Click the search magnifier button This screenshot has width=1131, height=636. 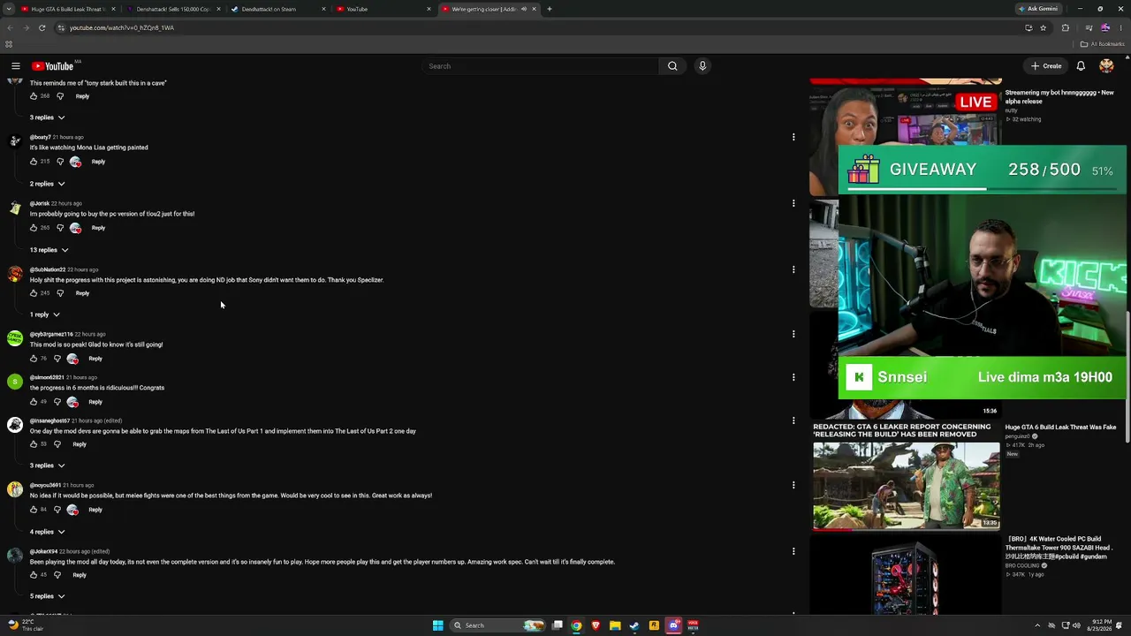click(672, 66)
